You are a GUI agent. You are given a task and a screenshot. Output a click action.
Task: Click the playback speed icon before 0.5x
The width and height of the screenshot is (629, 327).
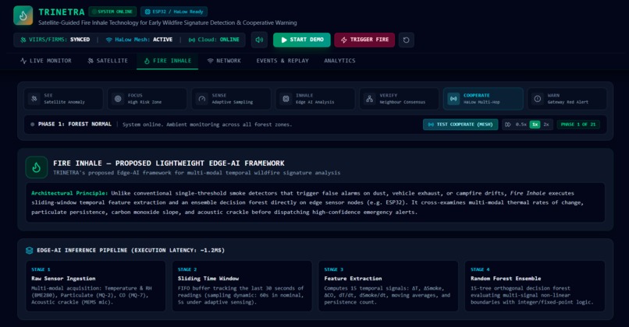(x=508, y=125)
